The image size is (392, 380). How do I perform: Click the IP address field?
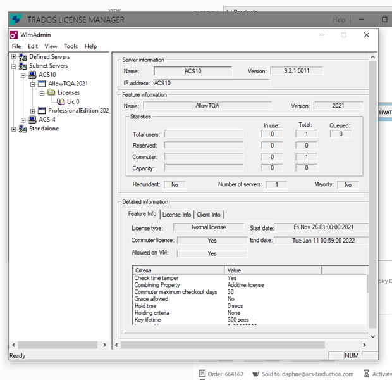pyautogui.click(x=212, y=83)
